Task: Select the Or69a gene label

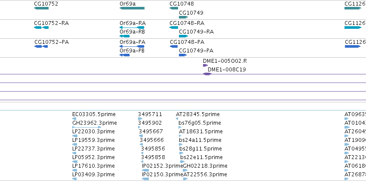Action: pos(127,4)
